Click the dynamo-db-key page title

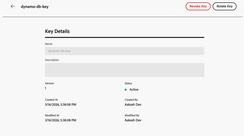pos(34,7)
